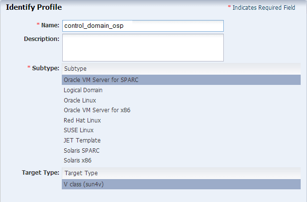Select Red Hat Linux subtype

(x=181, y=121)
